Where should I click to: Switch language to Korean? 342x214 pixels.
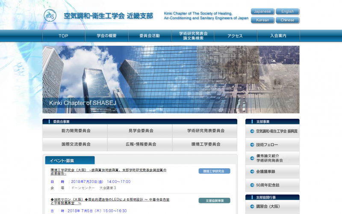tap(262, 20)
